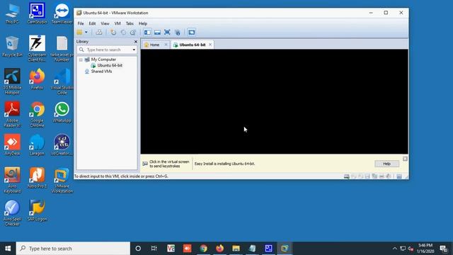Open the Tabs menu
The image size is (453, 255).
pos(130,23)
